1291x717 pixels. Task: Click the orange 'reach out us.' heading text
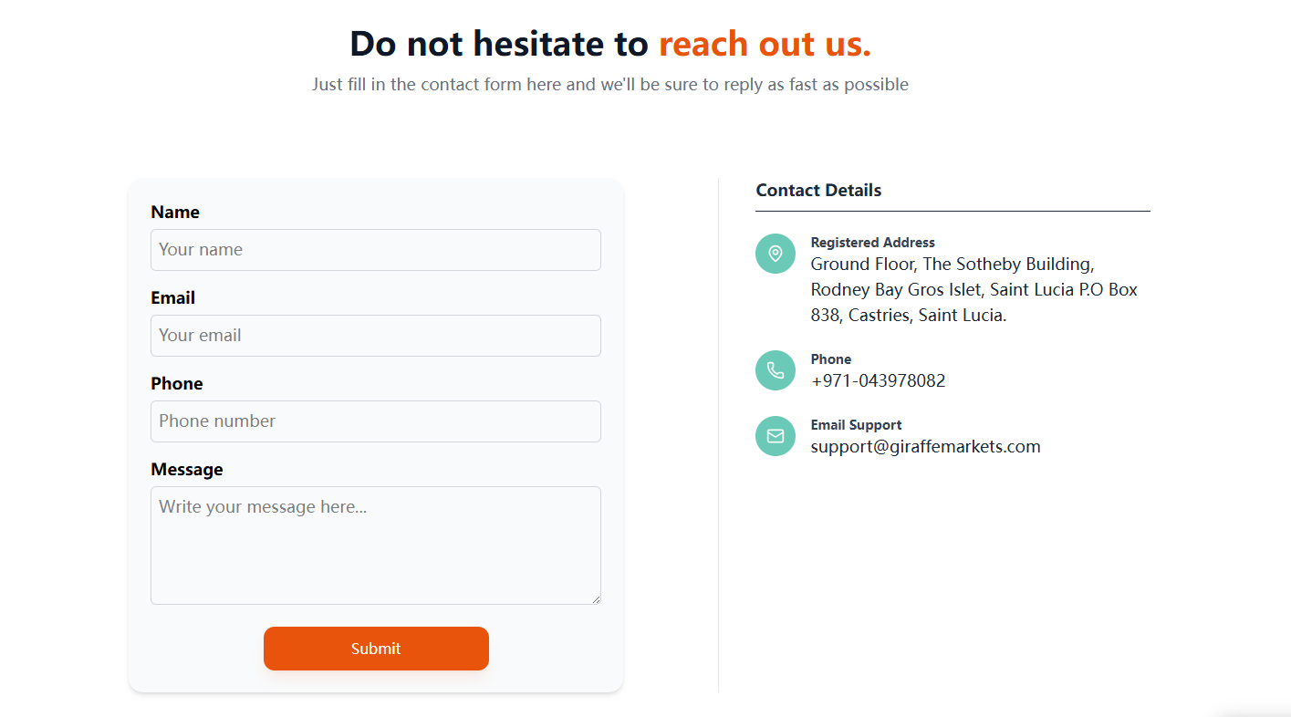pyautogui.click(x=765, y=44)
